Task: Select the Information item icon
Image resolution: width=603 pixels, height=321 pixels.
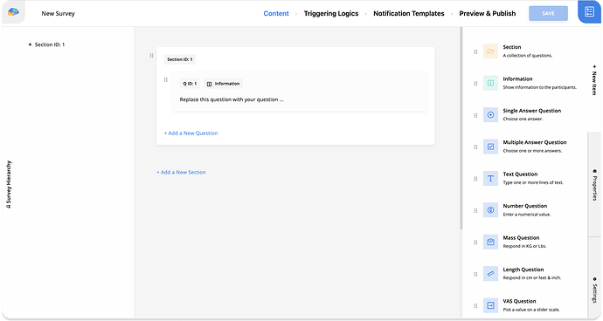Action: point(491,83)
